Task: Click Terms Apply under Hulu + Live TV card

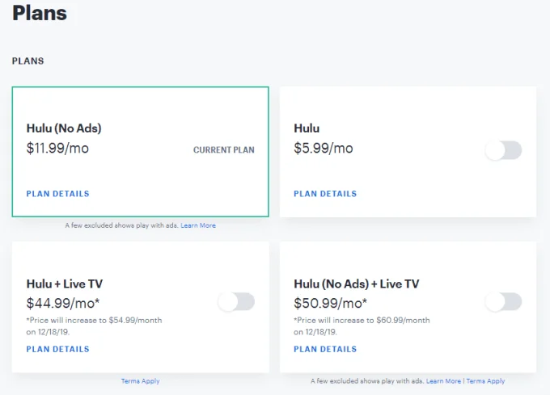Action: click(140, 381)
